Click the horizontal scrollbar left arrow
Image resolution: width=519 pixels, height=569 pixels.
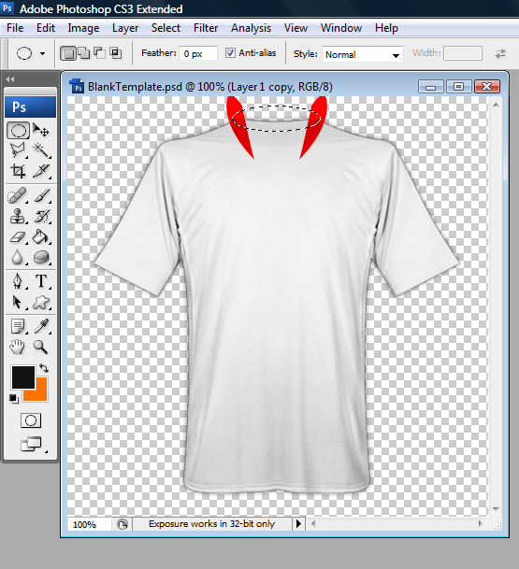[x=313, y=523]
